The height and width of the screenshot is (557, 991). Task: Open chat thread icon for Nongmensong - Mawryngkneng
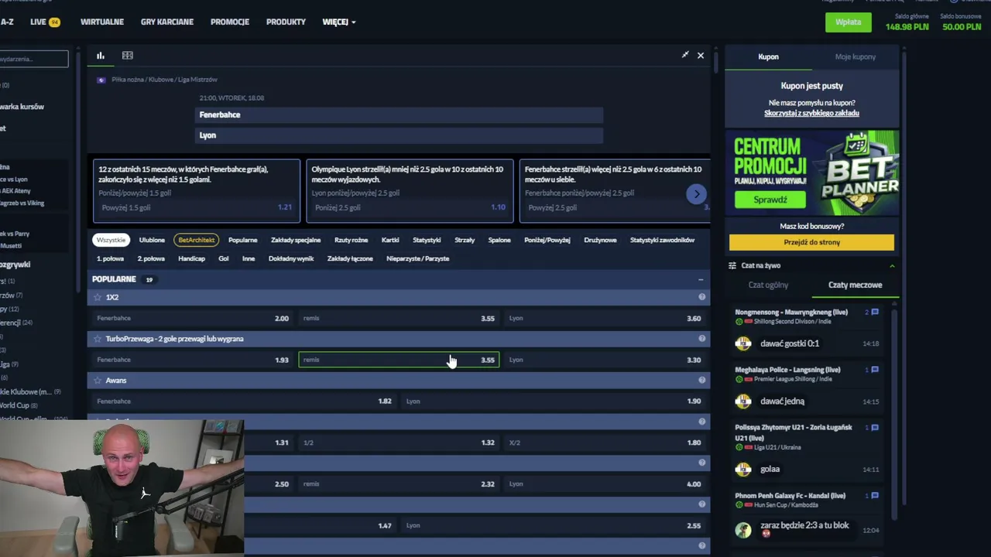tap(875, 313)
